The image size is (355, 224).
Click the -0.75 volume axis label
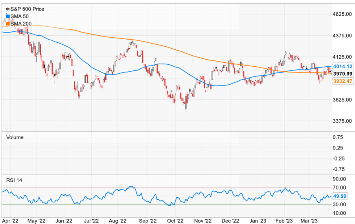(338, 169)
